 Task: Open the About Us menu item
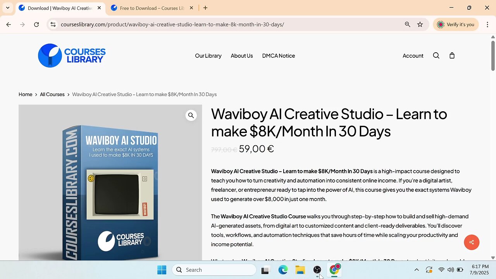click(x=242, y=56)
